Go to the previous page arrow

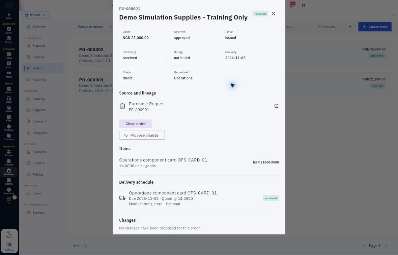point(364,245)
